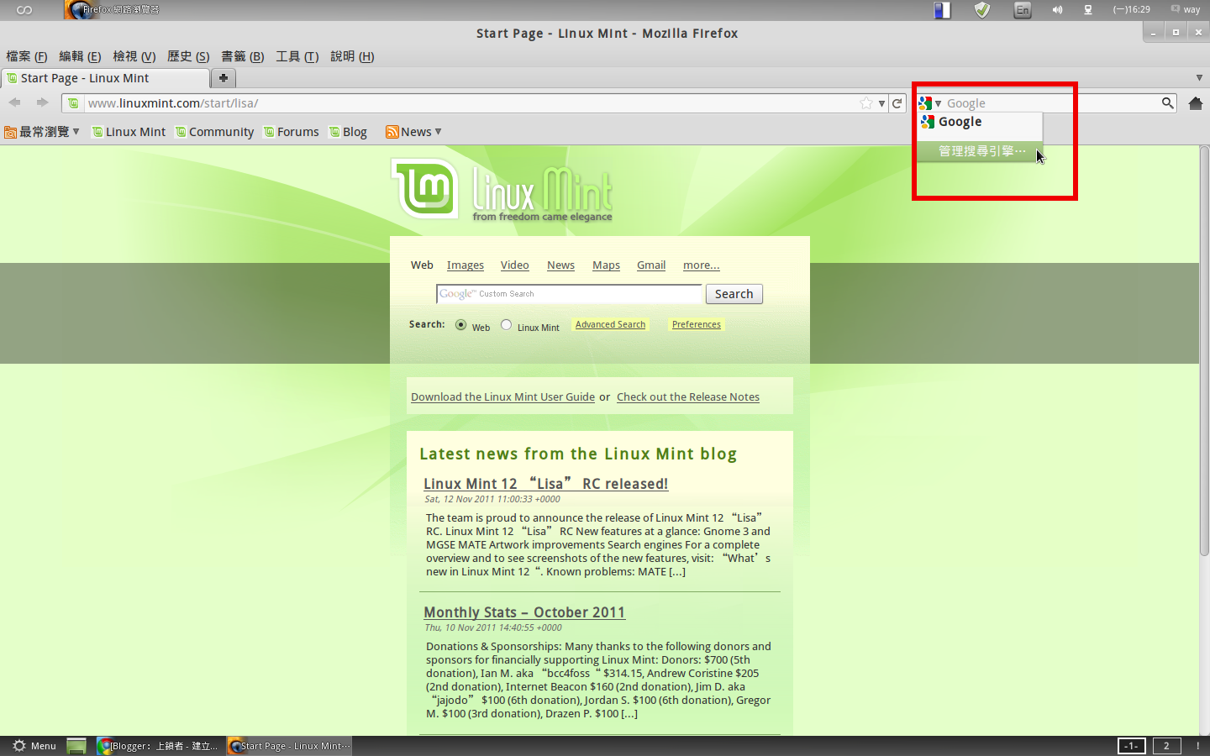This screenshot has width=1210, height=756.
Task: Open the URL history dropdown arrow
Action: (881, 103)
